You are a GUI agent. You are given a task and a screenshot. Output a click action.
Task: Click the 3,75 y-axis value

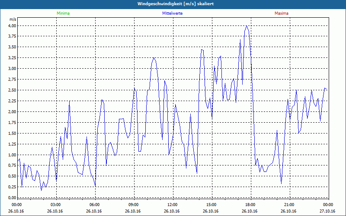click(x=13, y=36)
